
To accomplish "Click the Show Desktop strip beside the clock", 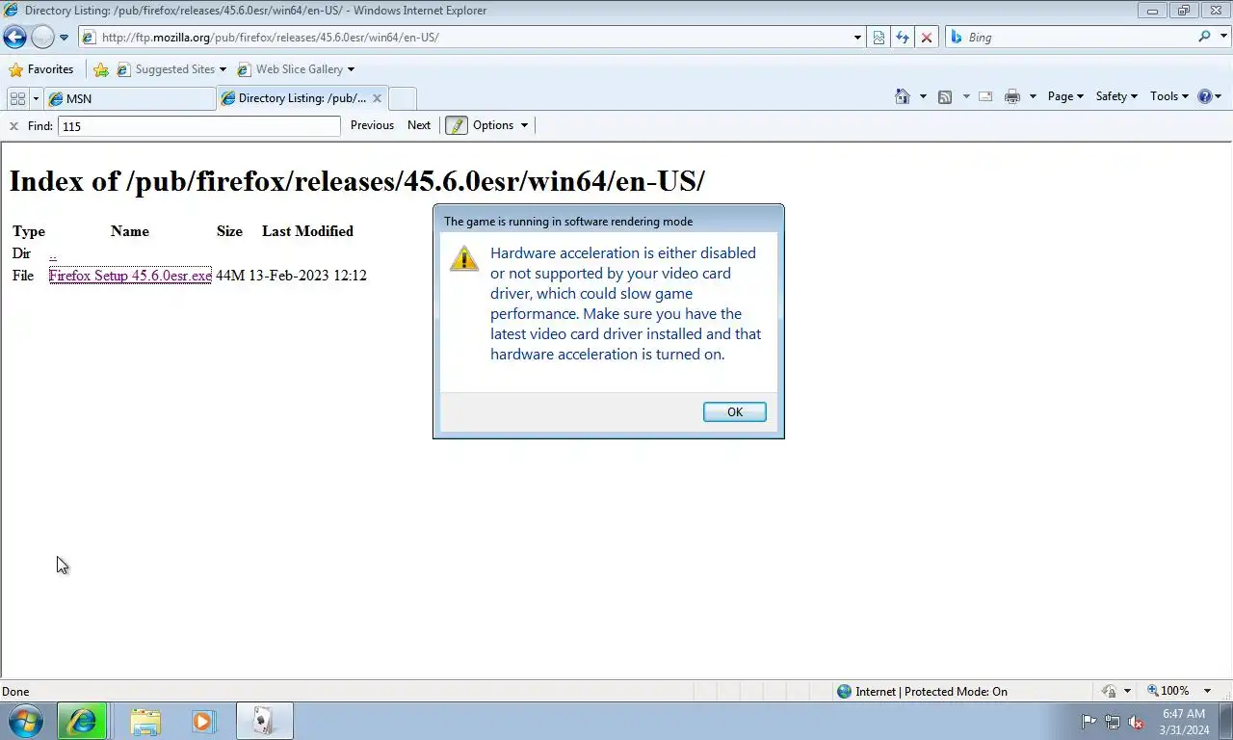I will pyautogui.click(x=1226, y=722).
